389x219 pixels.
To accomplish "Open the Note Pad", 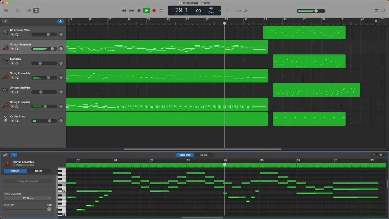I will [377, 11].
